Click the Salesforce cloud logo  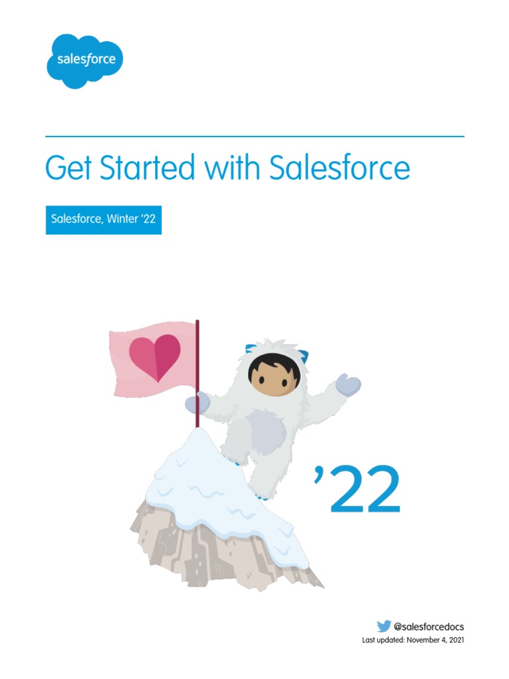(85, 60)
